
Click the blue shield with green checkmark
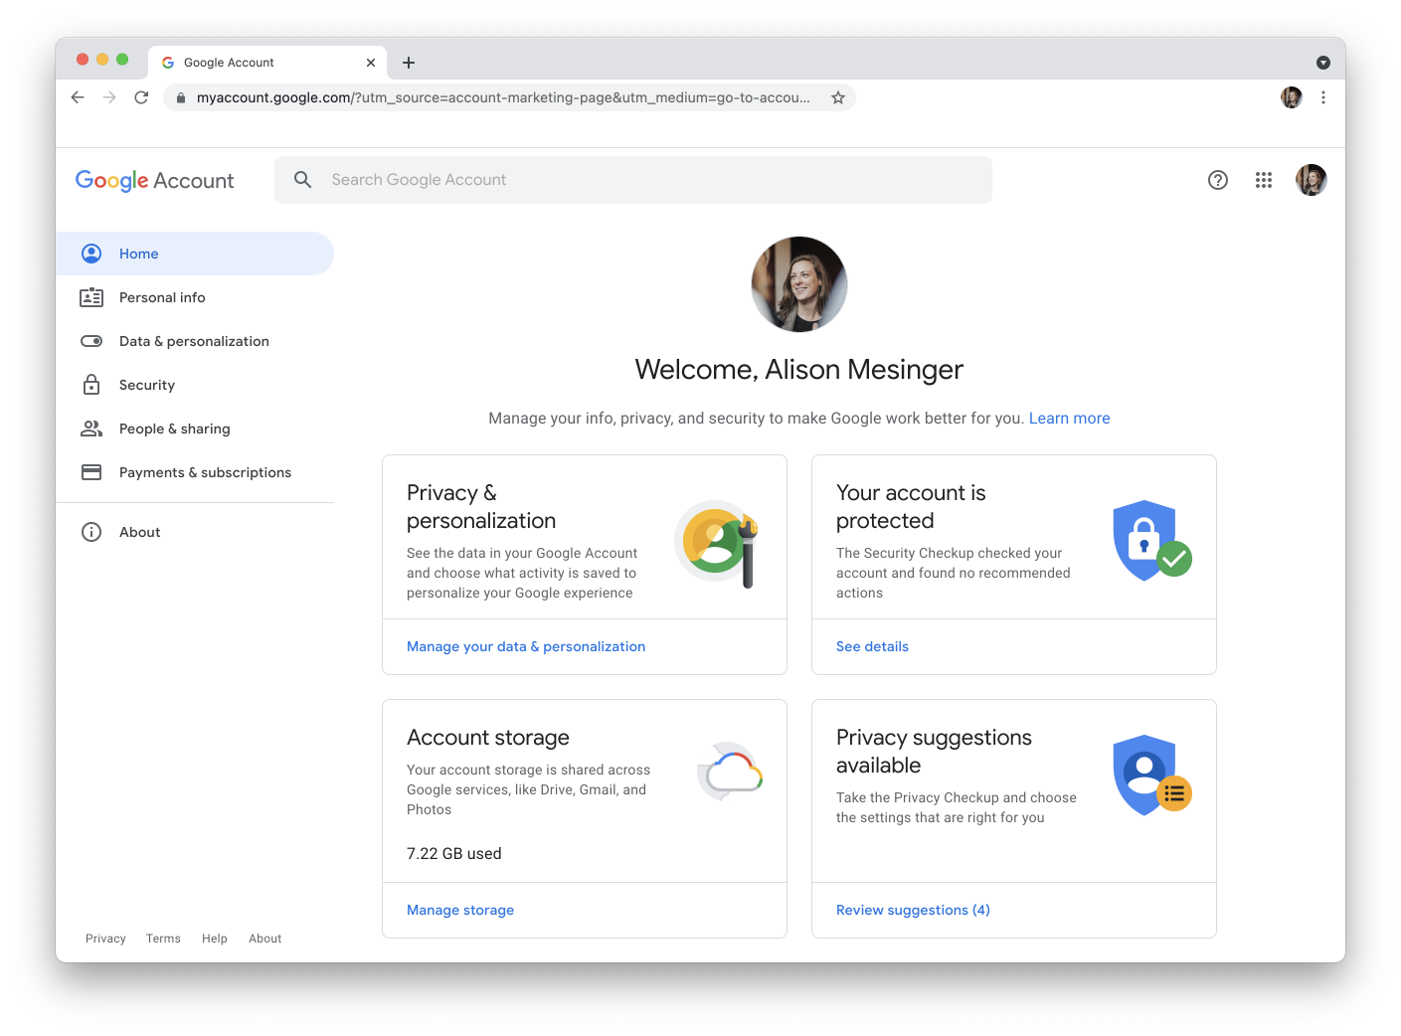pos(1152,540)
